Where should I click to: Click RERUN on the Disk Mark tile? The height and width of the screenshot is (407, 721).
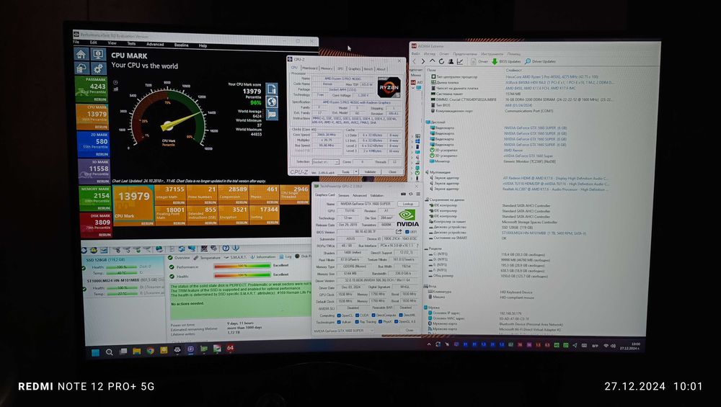pos(105,235)
